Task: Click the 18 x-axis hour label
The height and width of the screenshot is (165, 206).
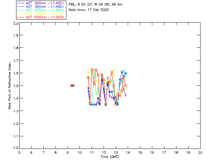Action: pyautogui.click(x=176, y=152)
